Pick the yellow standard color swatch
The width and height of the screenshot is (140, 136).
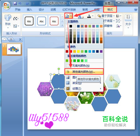(x=78, y=52)
